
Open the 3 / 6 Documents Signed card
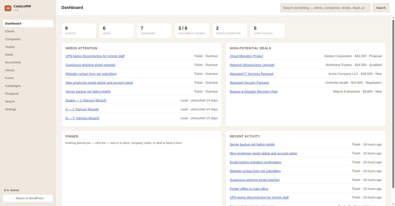coord(192,31)
